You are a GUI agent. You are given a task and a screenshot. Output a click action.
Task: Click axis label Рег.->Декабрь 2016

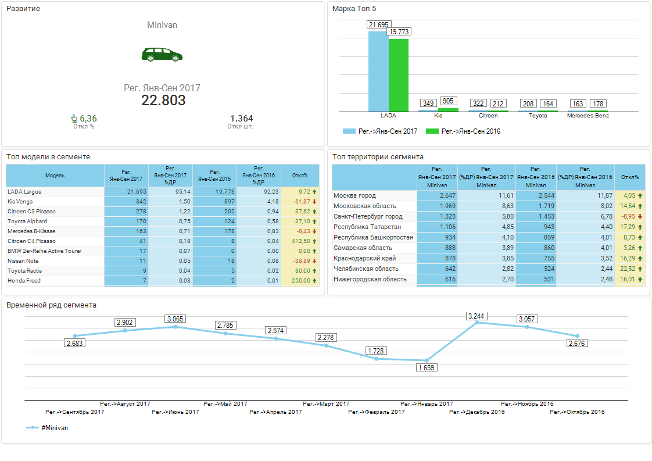tap(477, 412)
